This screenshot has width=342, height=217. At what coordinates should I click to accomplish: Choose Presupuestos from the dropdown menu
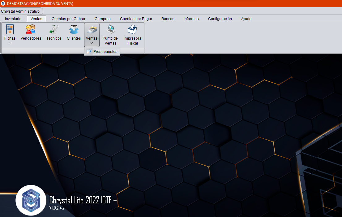[x=105, y=52]
